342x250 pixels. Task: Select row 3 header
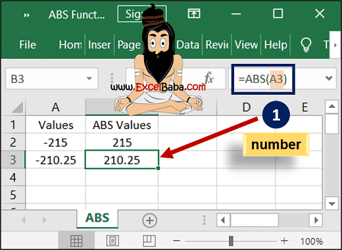(13, 160)
